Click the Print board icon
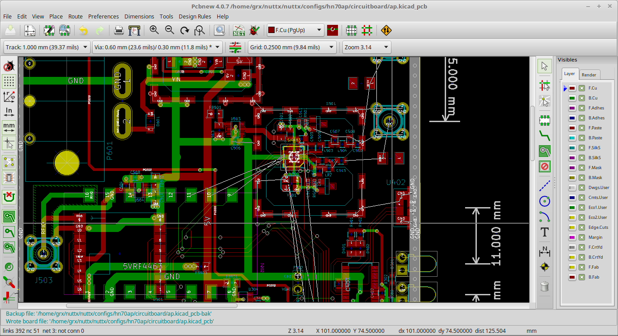The width and height of the screenshot is (618, 336). tap(119, 30)
